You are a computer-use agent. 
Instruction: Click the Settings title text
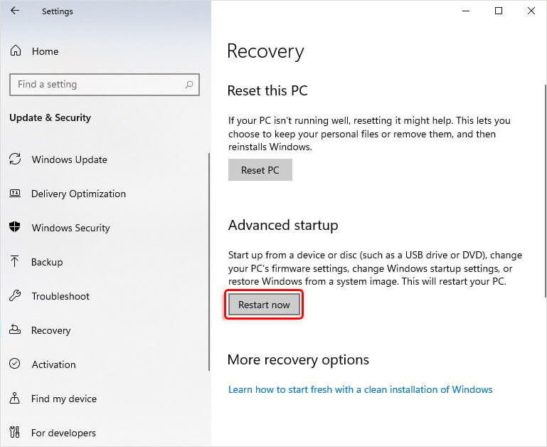point(58,11)
